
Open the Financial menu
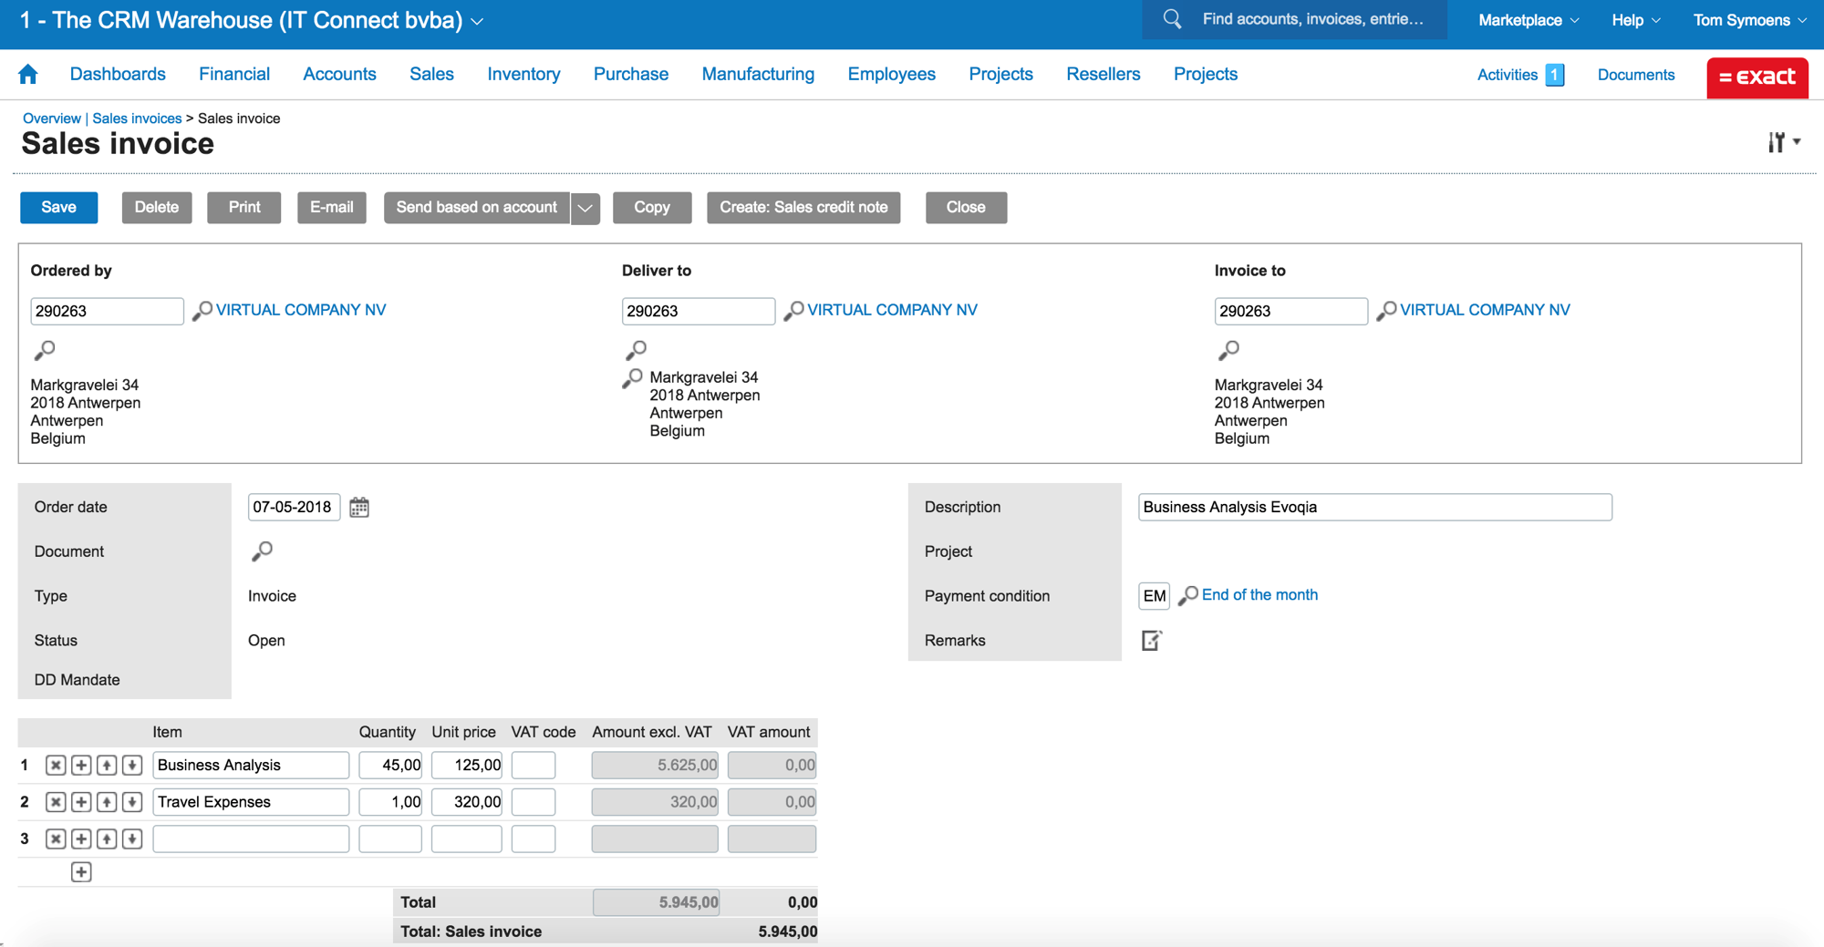click(234, 75)
